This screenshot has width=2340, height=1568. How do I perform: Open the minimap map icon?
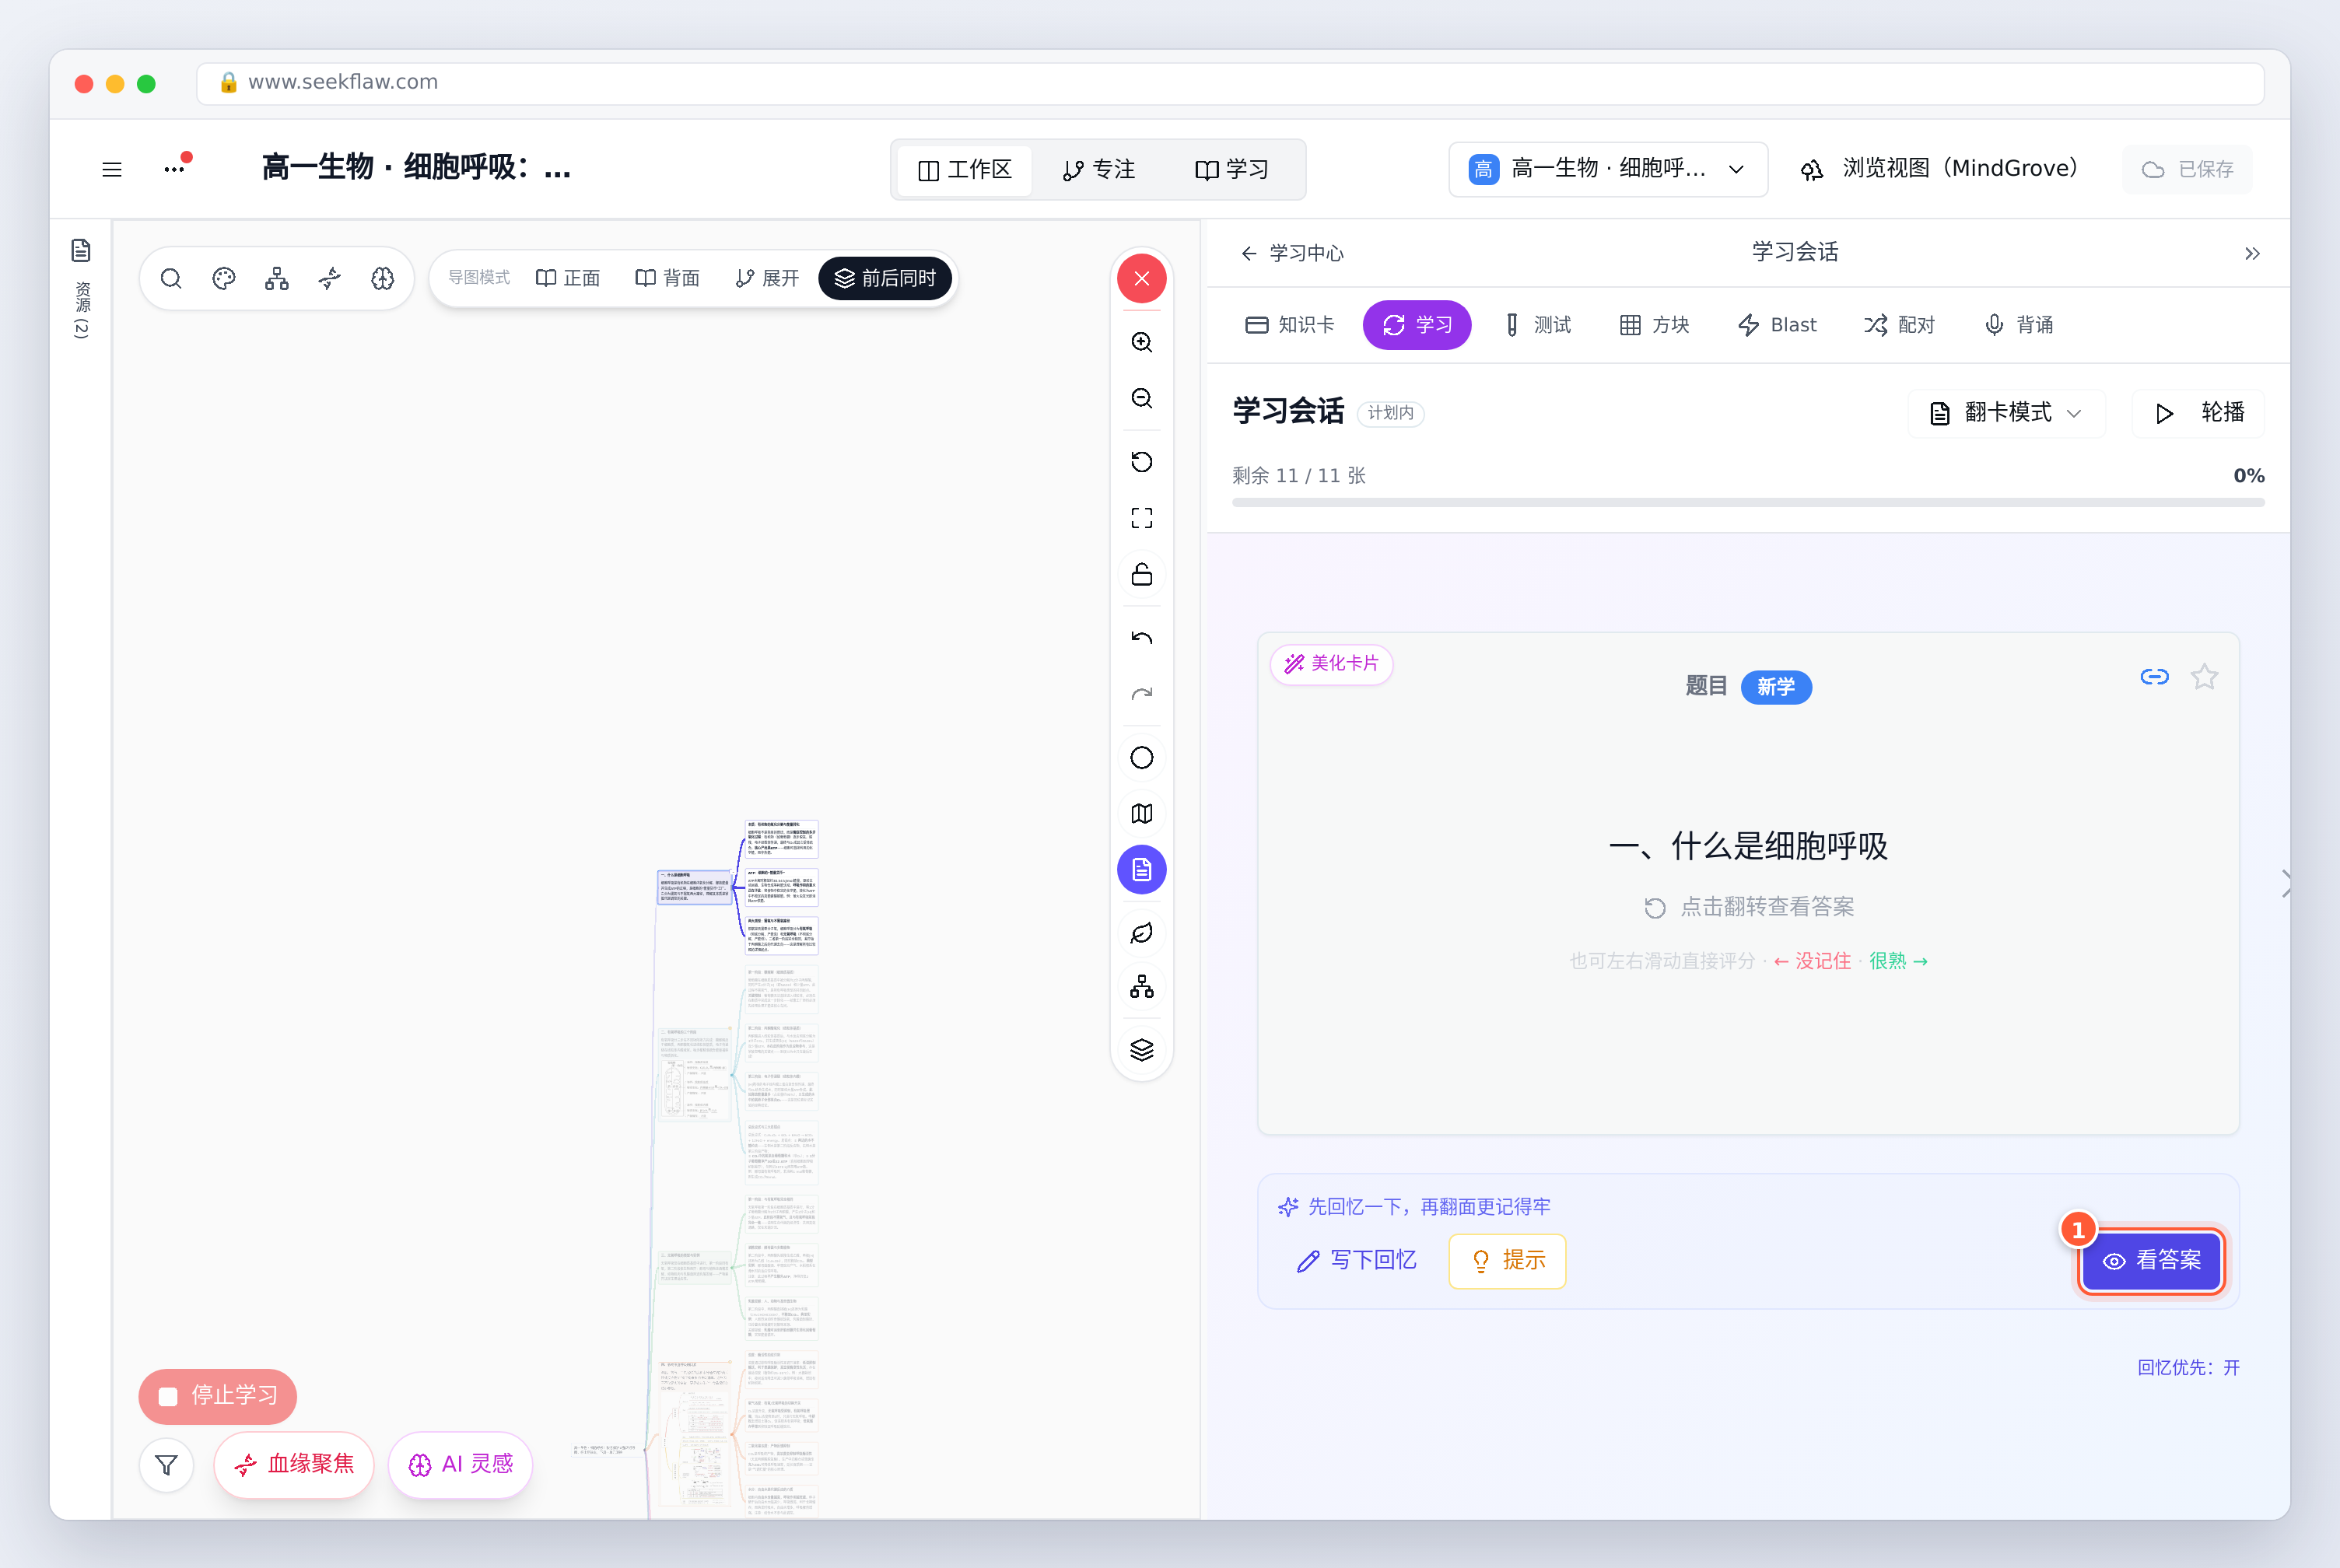1141,814
